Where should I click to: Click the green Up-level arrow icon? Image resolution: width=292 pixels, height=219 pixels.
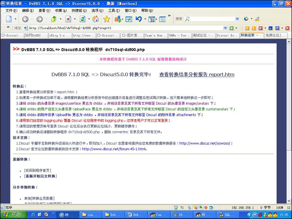(54, 19)
